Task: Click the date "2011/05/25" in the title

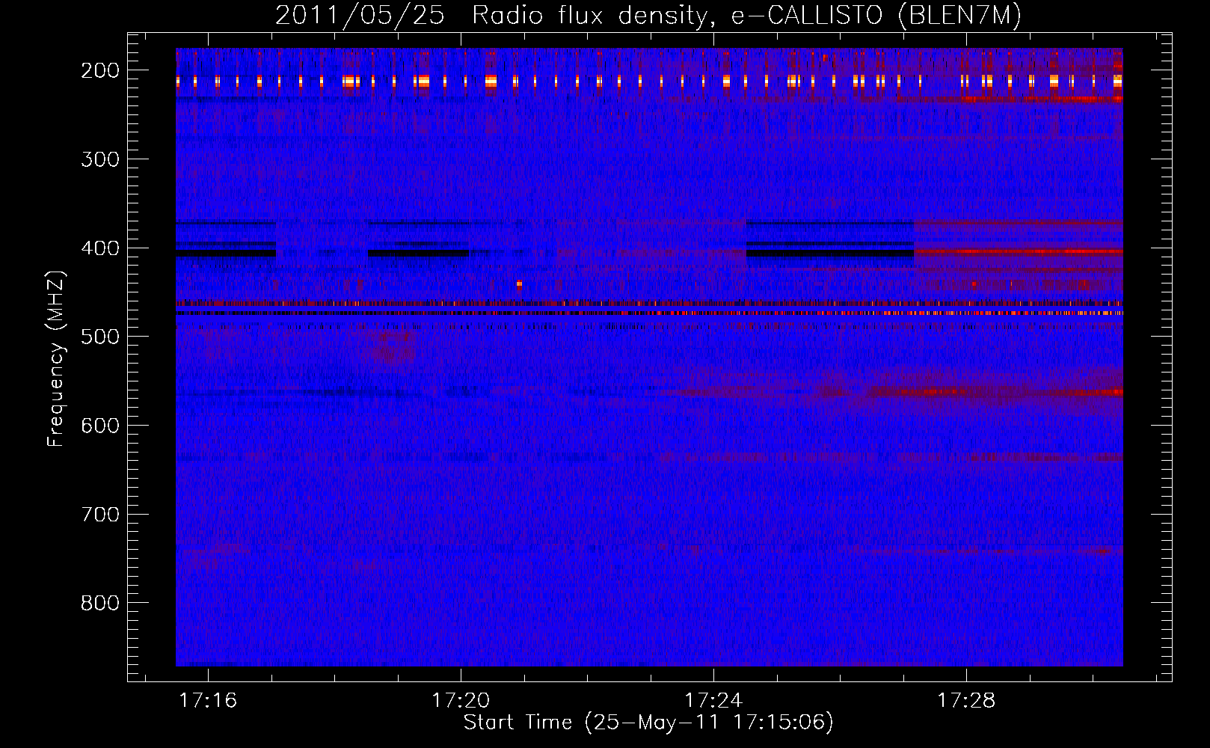Action: click(360, 15)
